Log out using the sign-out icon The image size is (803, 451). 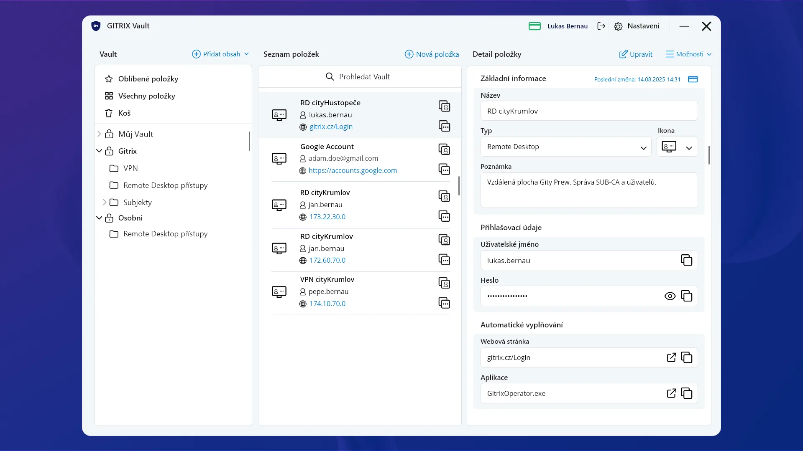click(x=601, y=25)
